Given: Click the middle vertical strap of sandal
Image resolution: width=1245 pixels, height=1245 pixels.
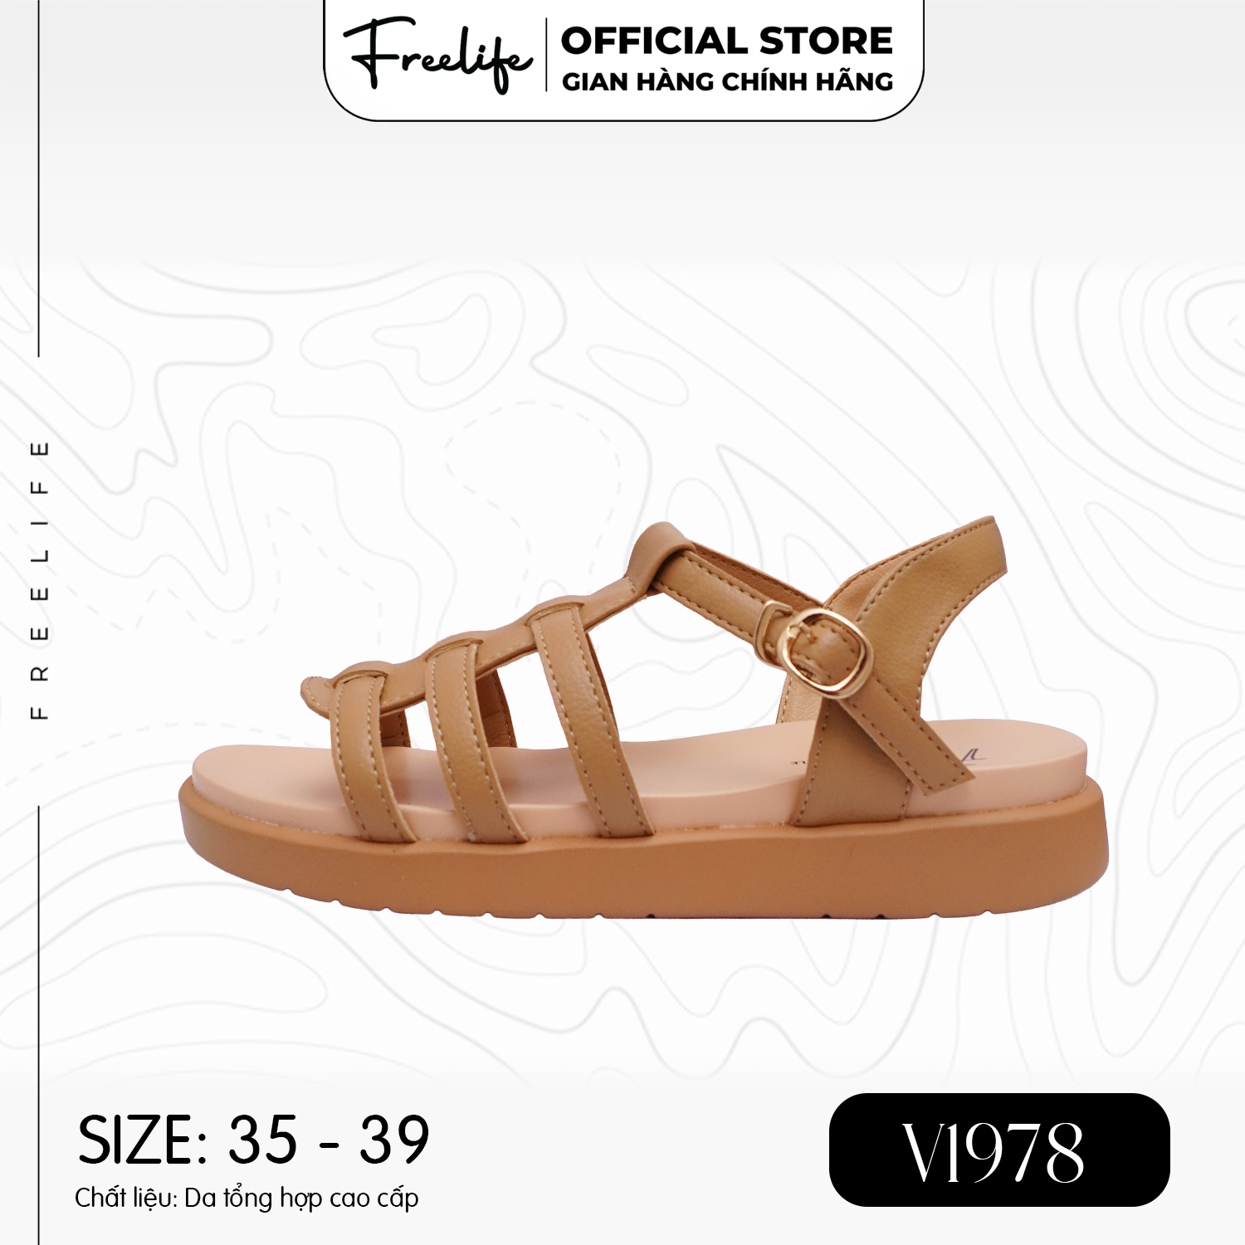Looking at the screenshot, I should (x=471, y=739).
